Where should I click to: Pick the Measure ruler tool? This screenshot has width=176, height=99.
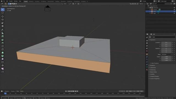coord(2,33)
